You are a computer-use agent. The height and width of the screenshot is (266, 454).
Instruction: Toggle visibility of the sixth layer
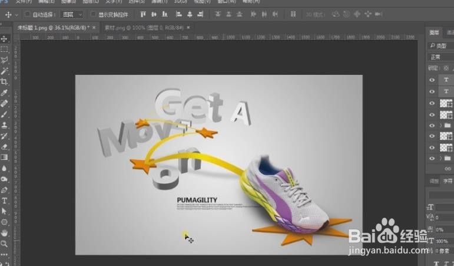click(432, 136)
